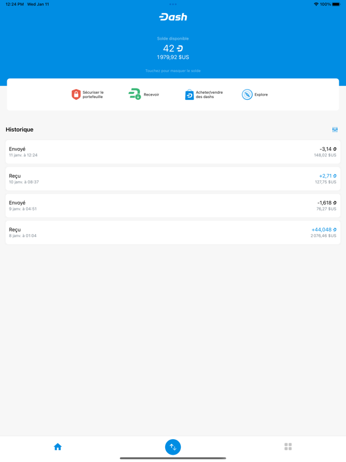The image size is (346, 462).
Task: Open the Historique filter sliders icon
Action: [335, 130]
